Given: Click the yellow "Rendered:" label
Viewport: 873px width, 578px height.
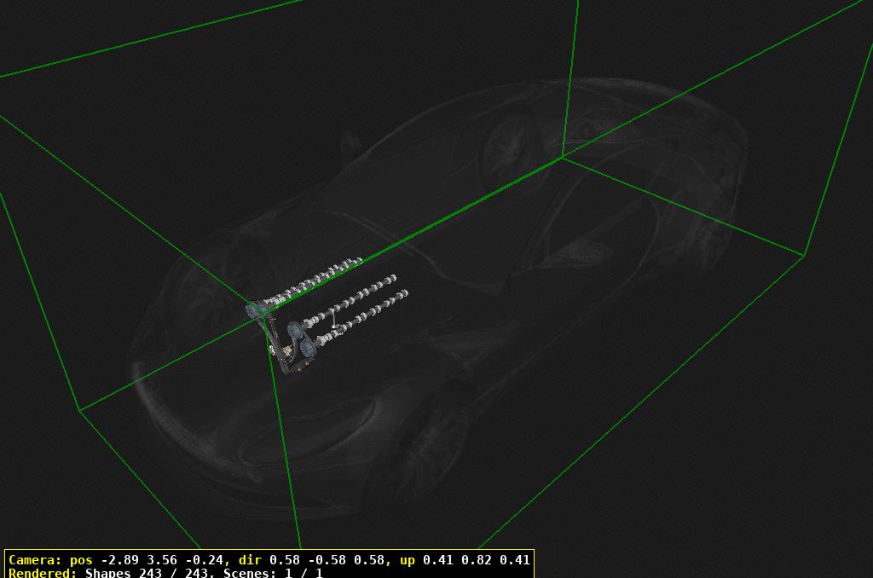Looking at the screenshot, I should 43,573.
